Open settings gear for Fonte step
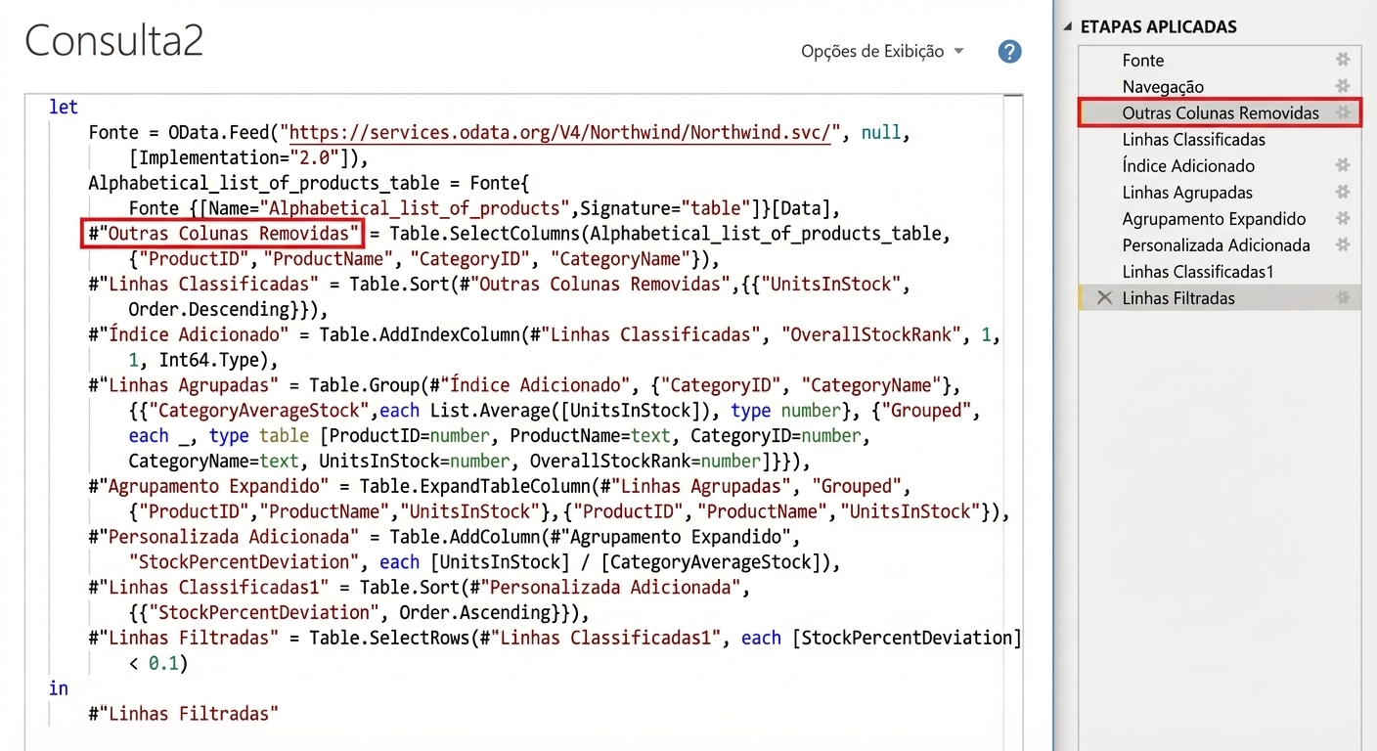1377x751 pixels. point(1343,61)
